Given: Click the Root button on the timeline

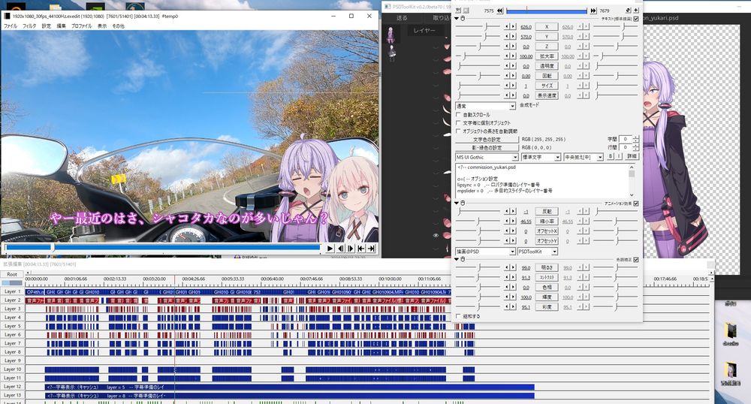Looking at the screenshot, I should [x=12, y=274].
